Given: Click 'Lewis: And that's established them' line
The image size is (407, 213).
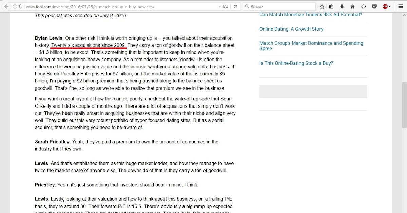Looking at the screenshot, I should point(134,163).
